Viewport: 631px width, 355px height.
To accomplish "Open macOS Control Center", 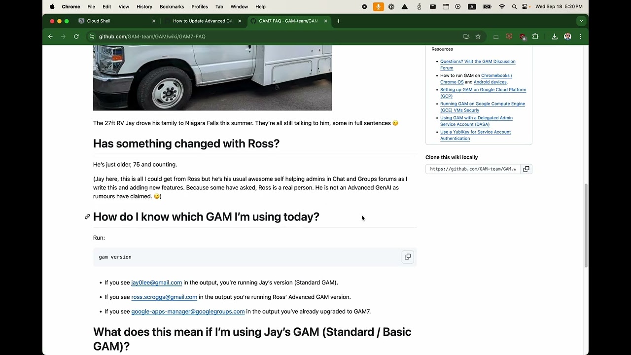I will pos(526,6).
